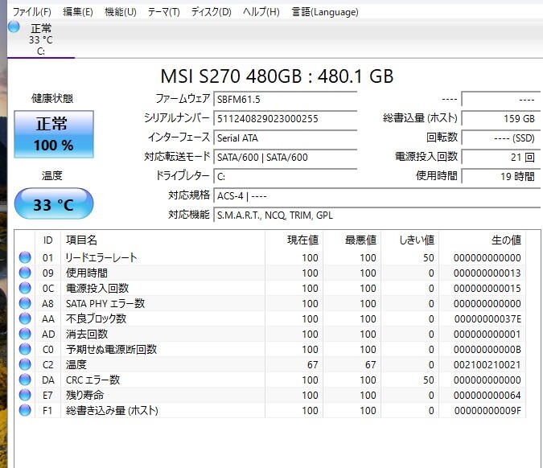The image size is (543, 468).
Task: Open the ディスク(D) menu
Action: (x=212, y=12)
